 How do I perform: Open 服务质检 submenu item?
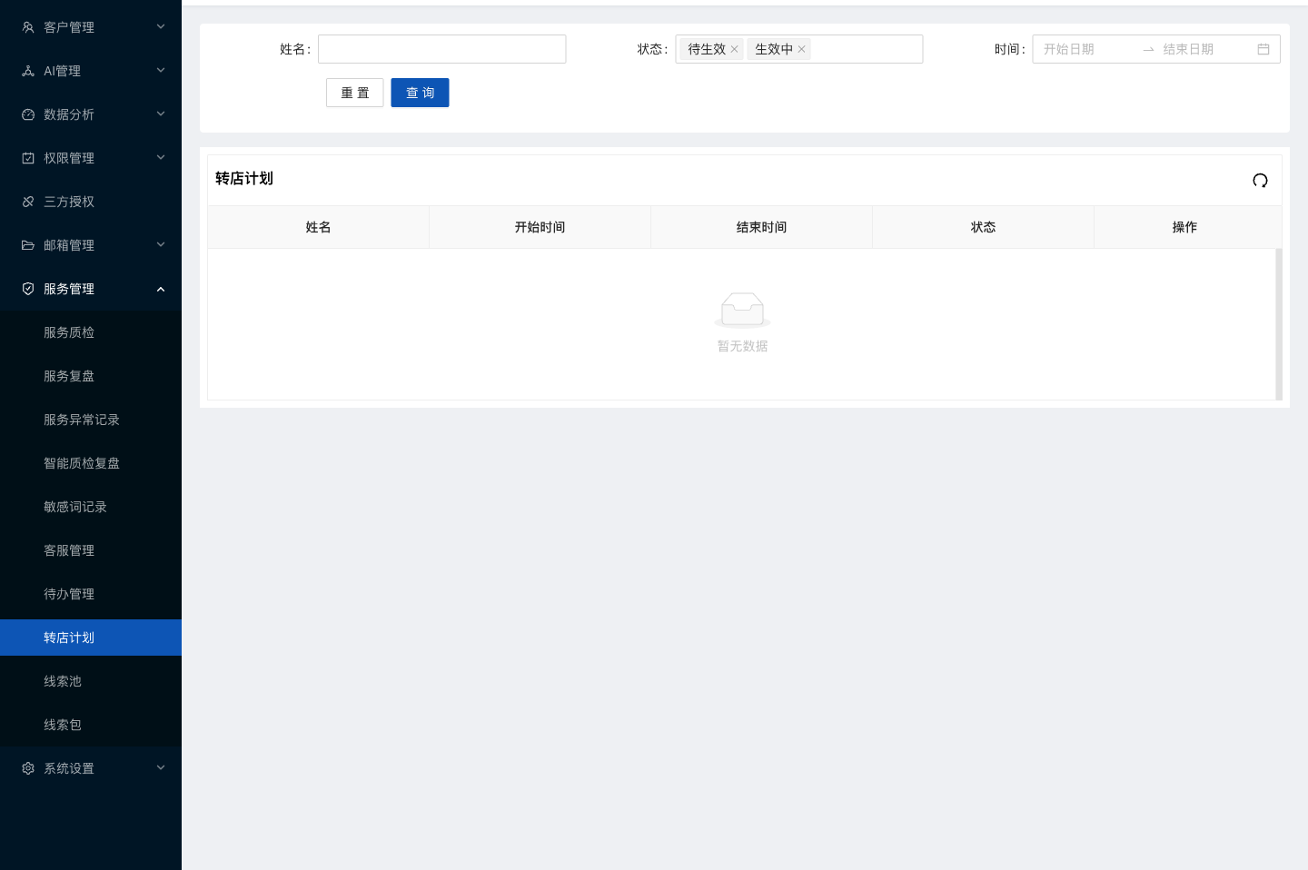point(91,332)
